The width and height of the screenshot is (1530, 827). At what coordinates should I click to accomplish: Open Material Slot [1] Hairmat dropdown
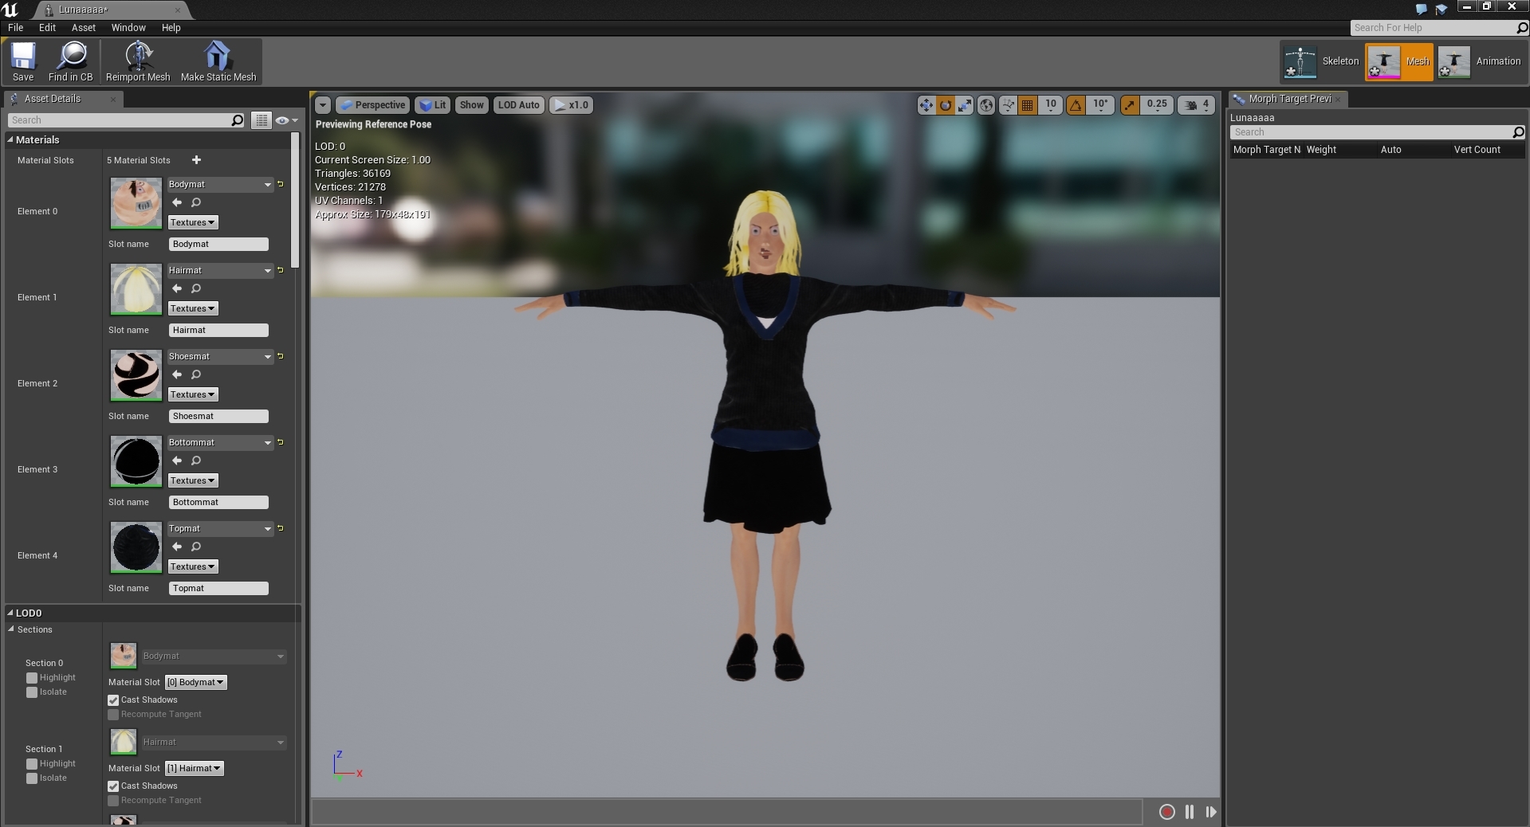[x=194, y=768]
